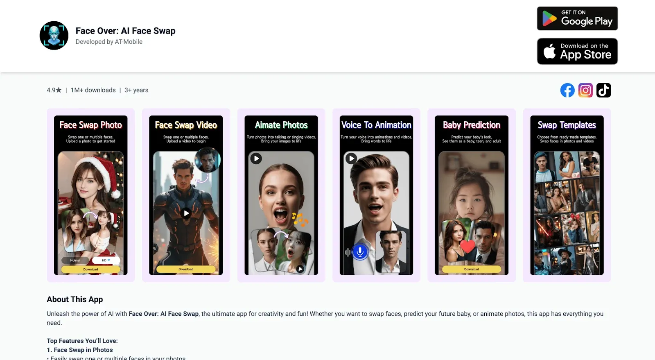Click play icon at top of Aimate Photos card
This screenshot has height=360, width=655.
[x=256, y=158]
